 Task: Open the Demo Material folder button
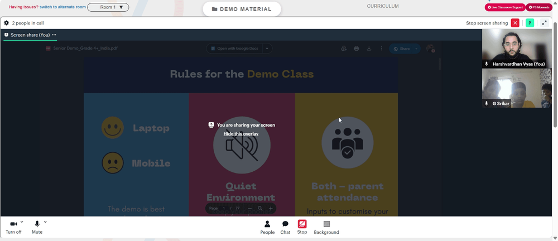coord(242,9)
